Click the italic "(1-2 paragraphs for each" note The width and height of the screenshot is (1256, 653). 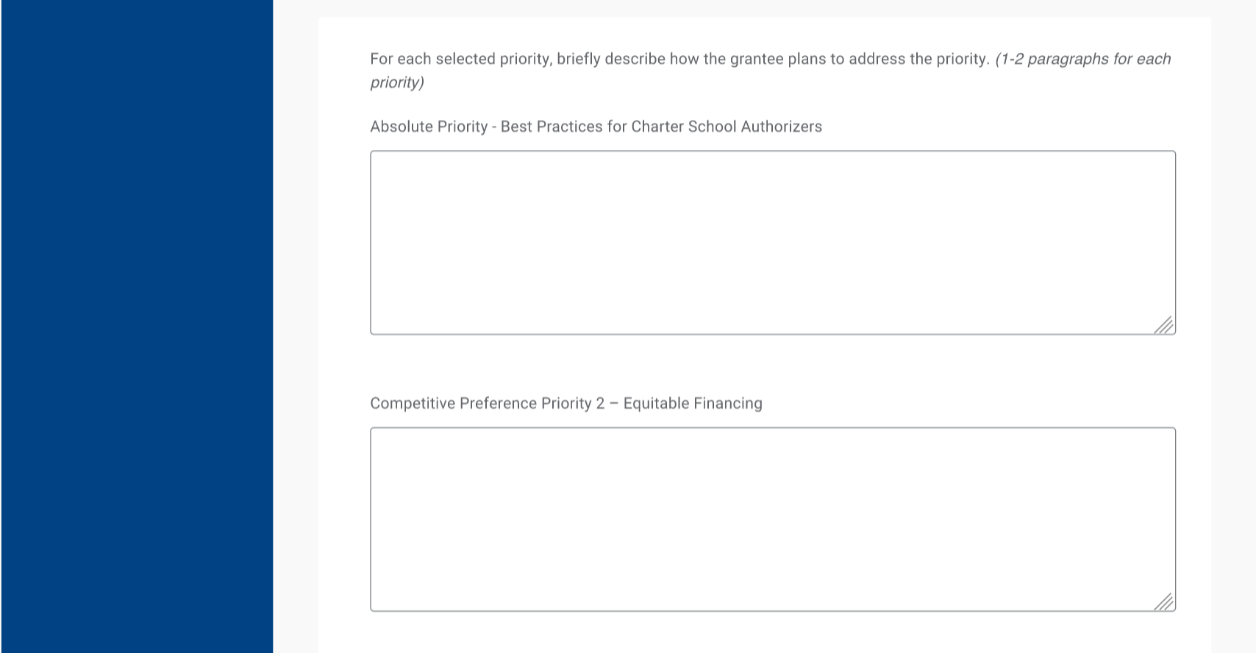pos(1082,59)
